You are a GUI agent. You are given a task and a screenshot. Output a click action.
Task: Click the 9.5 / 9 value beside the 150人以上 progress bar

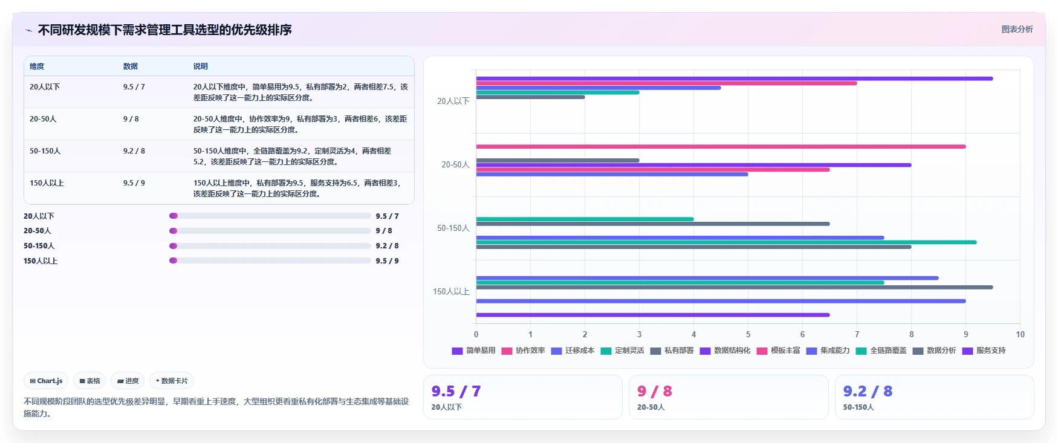tap(387, 261)
